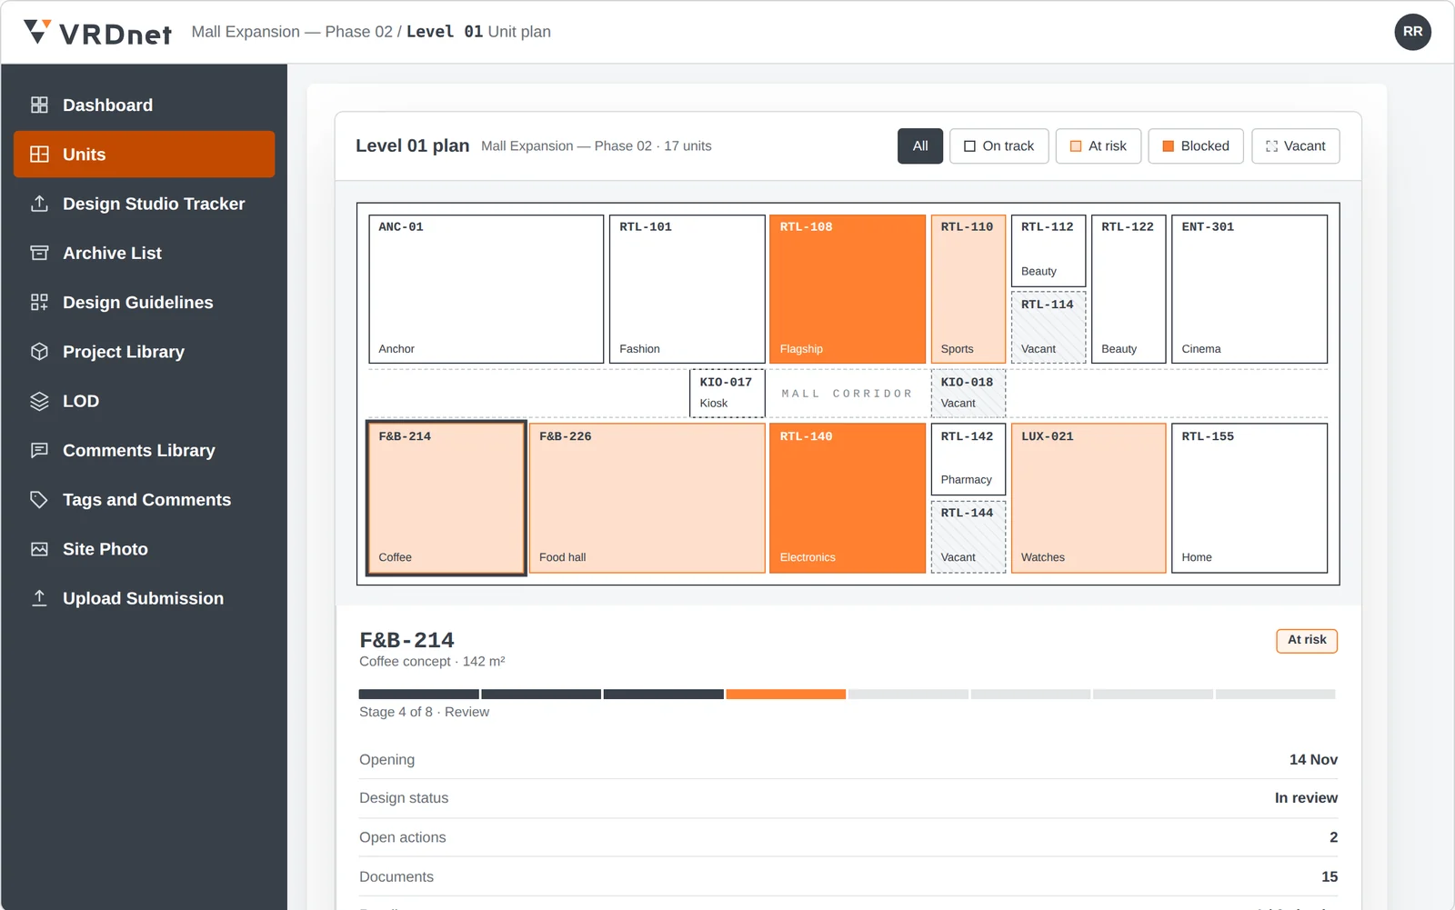Select unit F&B-226 Food hall
Image resolution: width=1455 pixels, height=910 pixels.
tap(647, 498)
